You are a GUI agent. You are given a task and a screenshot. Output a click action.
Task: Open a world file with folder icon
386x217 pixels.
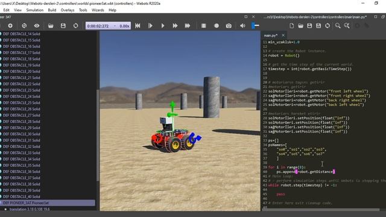[x=51, y=25]
